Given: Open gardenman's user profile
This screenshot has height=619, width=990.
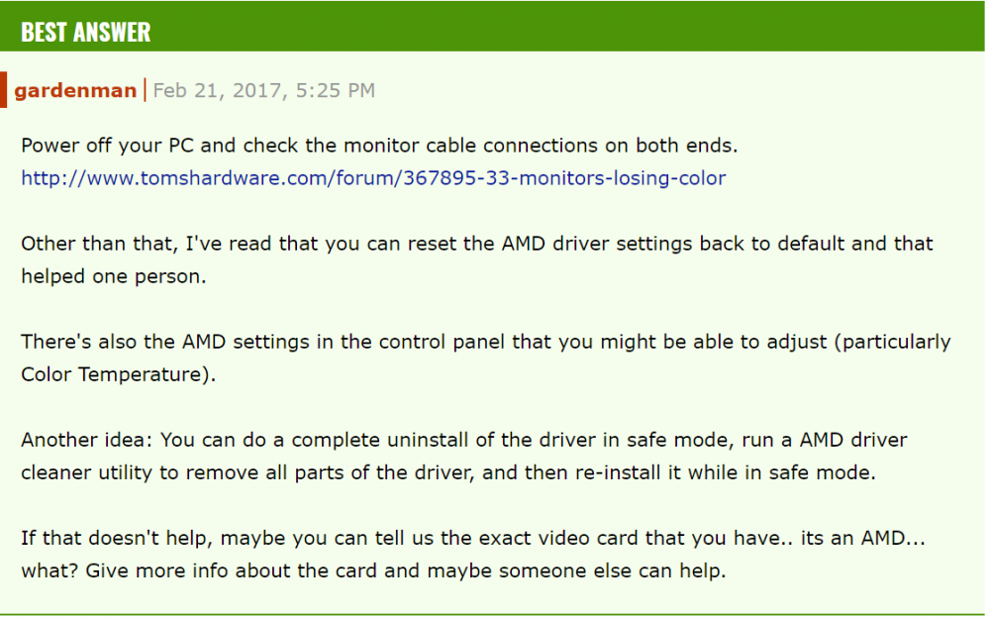Looking at the screenshot, I should (x=75, y=91).
